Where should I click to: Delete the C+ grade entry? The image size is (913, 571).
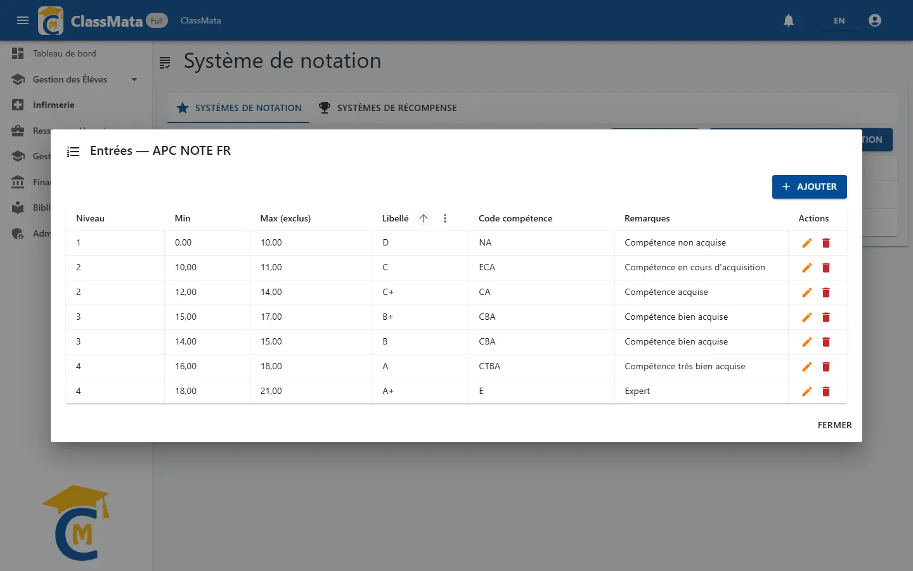pos(826,292)
